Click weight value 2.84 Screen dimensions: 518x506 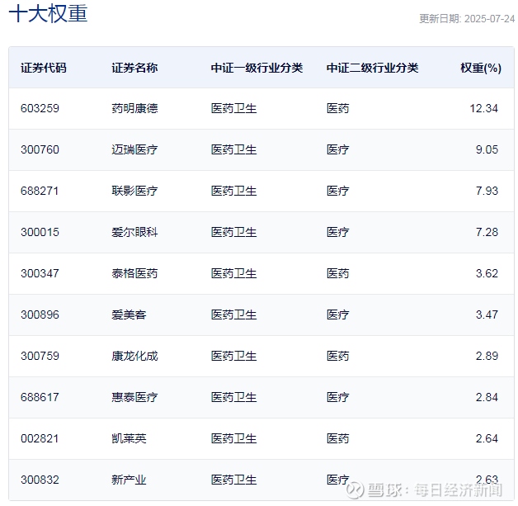[x=487, y=397]
